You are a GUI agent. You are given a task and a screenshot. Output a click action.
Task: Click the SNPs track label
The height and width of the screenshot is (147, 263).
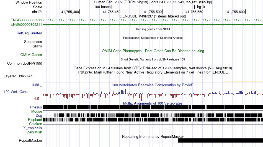(x=37, y=46)
